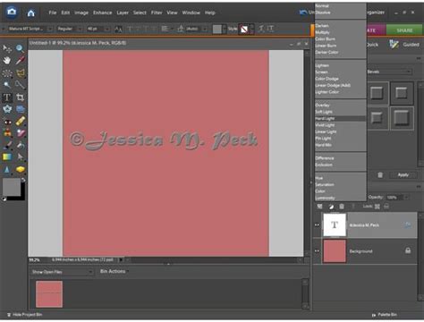Reset default foreground and background colors

[x=4, y=199]
